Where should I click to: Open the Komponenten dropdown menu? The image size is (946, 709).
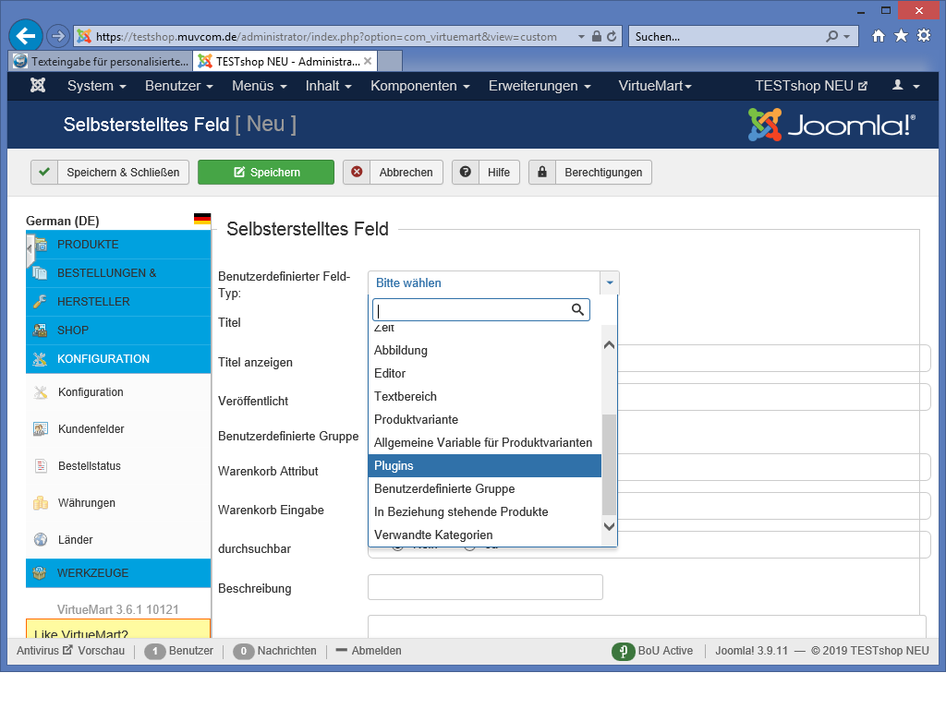point(419,86)
